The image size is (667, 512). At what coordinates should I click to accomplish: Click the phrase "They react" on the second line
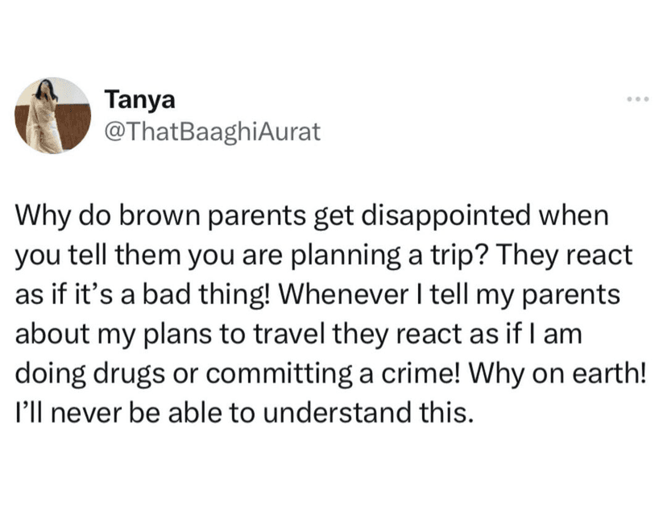tap(572, 256)
